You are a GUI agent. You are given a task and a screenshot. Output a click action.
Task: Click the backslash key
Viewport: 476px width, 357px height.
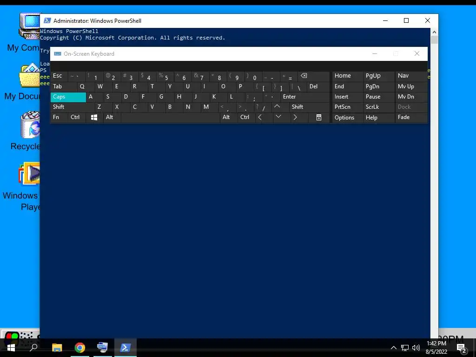pos(298,87)
